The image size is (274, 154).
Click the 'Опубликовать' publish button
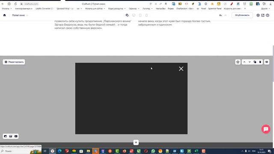(x=242, y=15)
